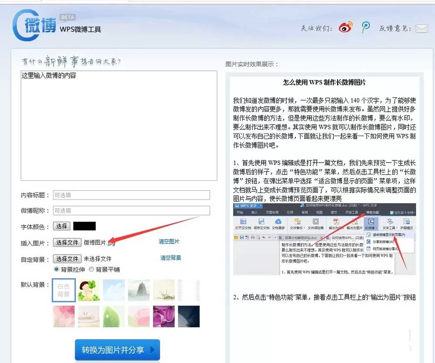
Task: Click the 转换为图片并分享 button
Action: 117,350
